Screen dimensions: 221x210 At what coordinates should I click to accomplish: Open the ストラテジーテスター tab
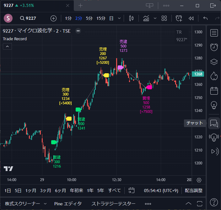[x=113, y=204]
